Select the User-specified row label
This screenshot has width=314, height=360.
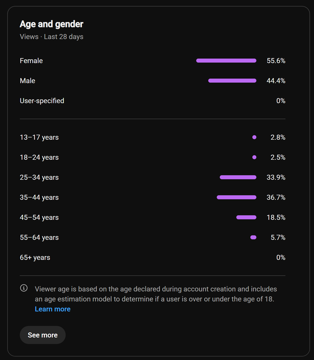42,101
